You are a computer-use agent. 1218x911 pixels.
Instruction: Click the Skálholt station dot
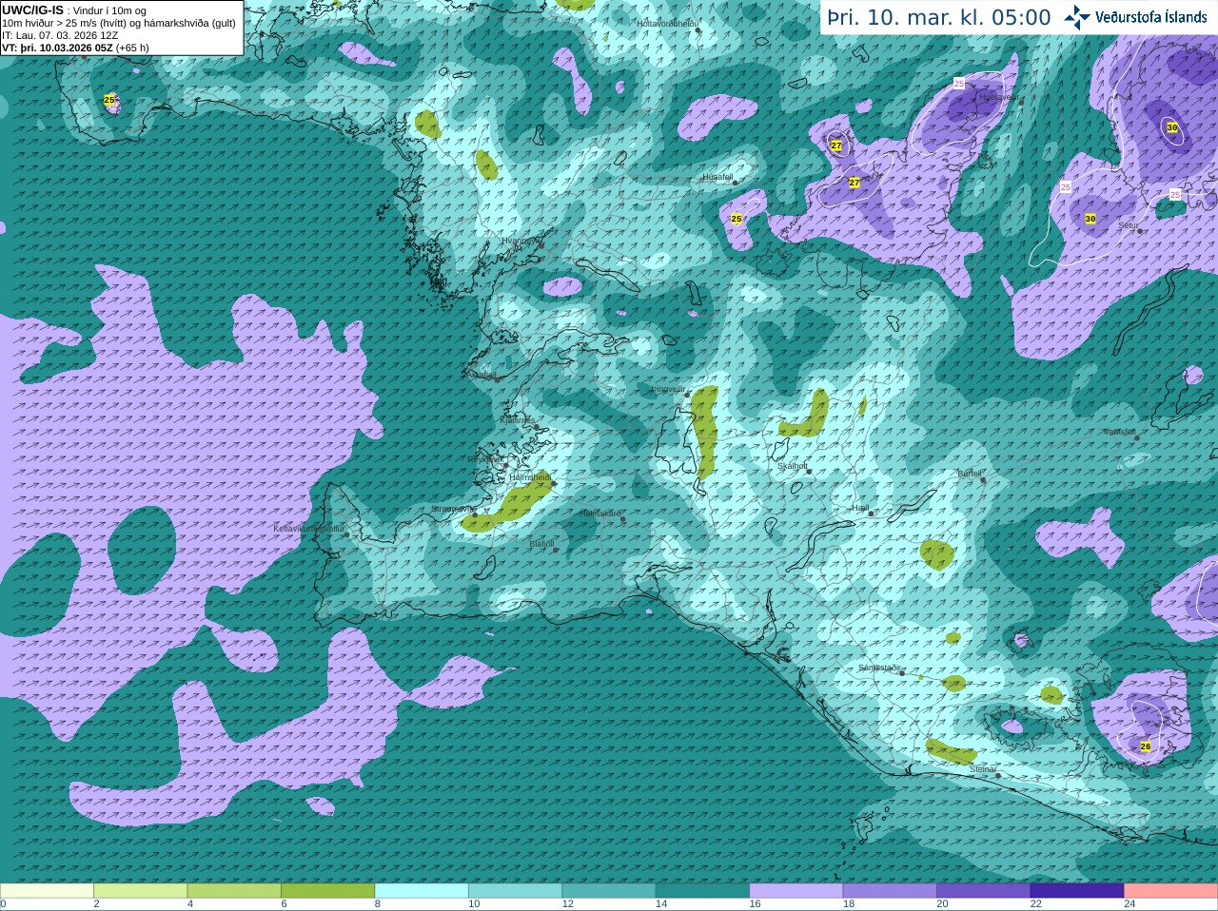[810, 472]
